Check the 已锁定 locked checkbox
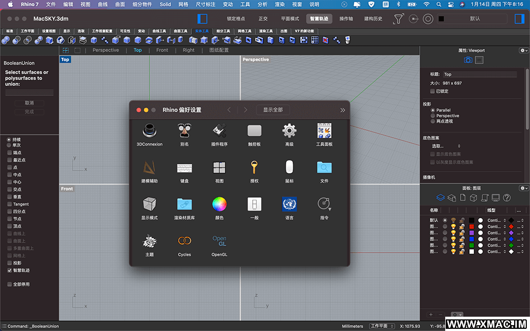The width and height of the screenshot is (530, 331). tap(432, 91)
